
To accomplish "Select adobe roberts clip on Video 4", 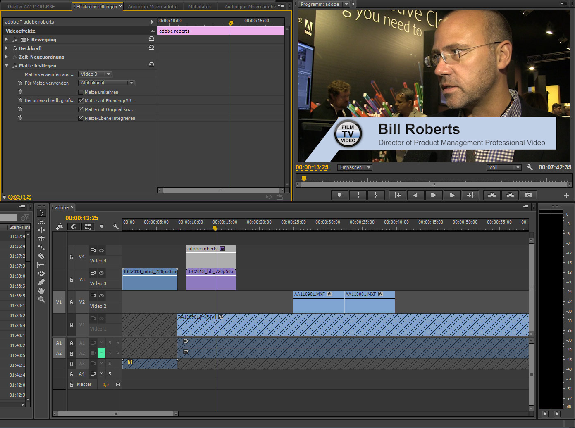I will tap(211, 257).
